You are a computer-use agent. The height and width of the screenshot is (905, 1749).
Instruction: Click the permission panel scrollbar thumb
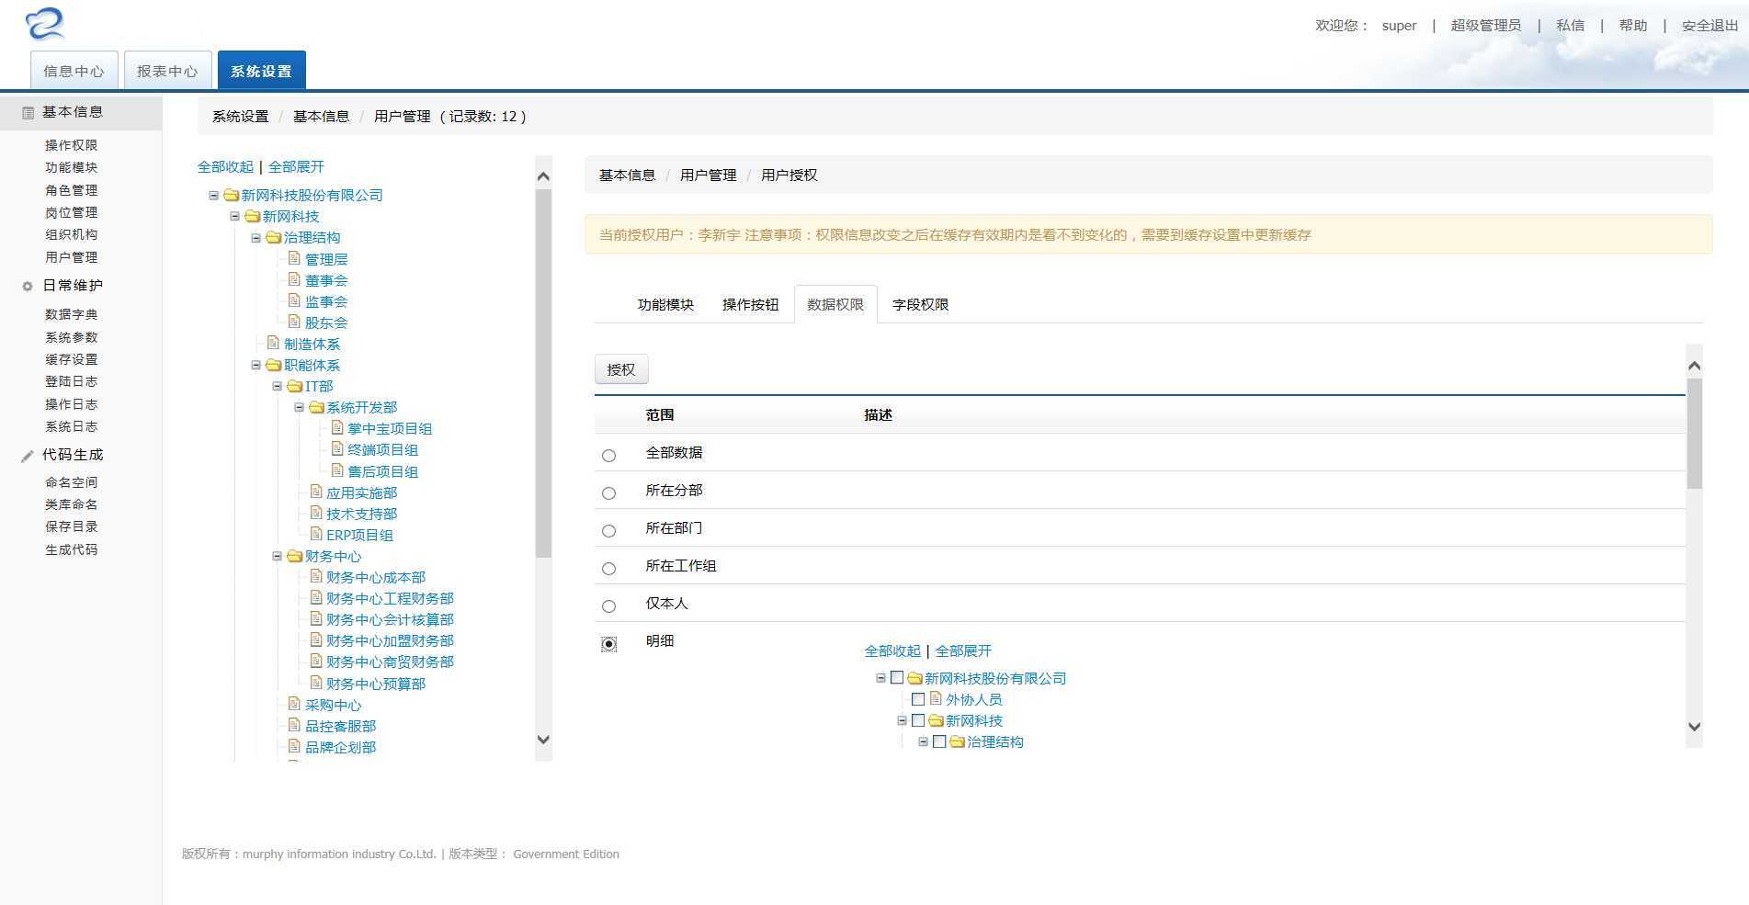click(x=1695, y=434)
